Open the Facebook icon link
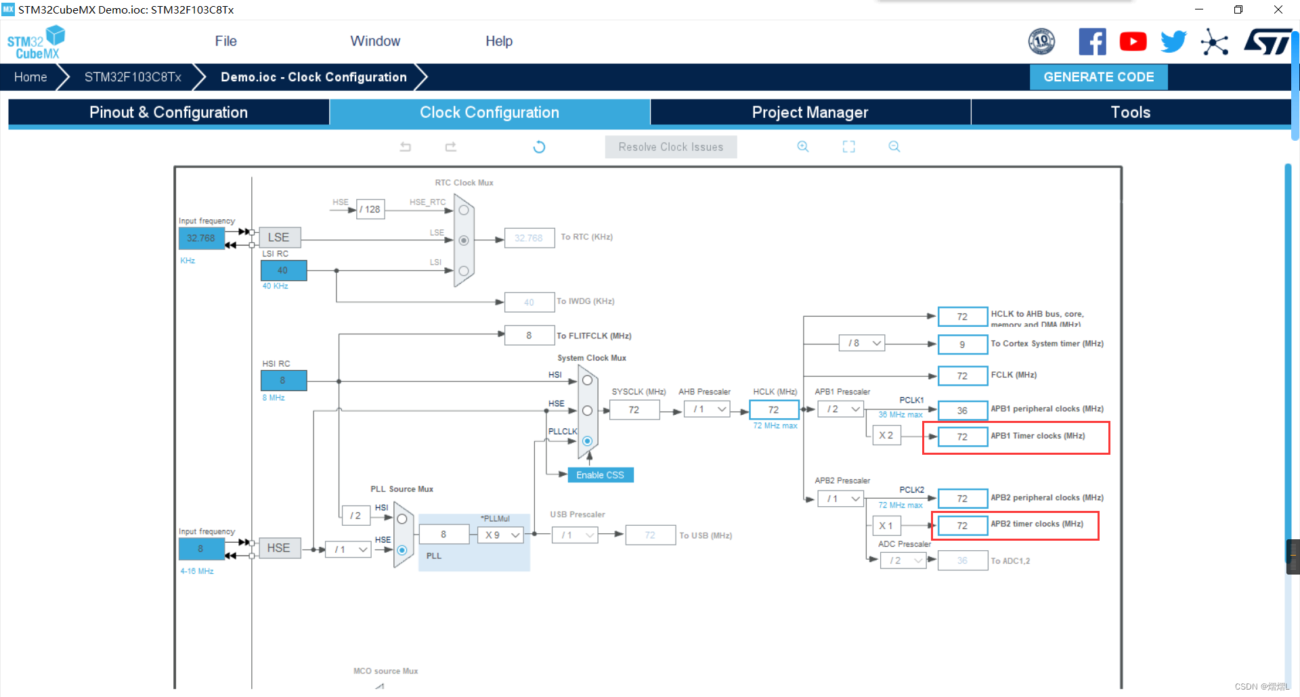The image size is (1300, 697). pos(1092,42)
